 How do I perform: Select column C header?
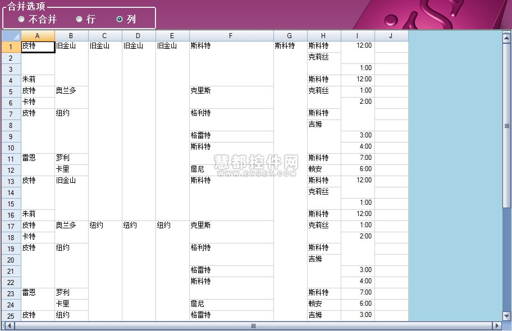click(x=105, y=35)
